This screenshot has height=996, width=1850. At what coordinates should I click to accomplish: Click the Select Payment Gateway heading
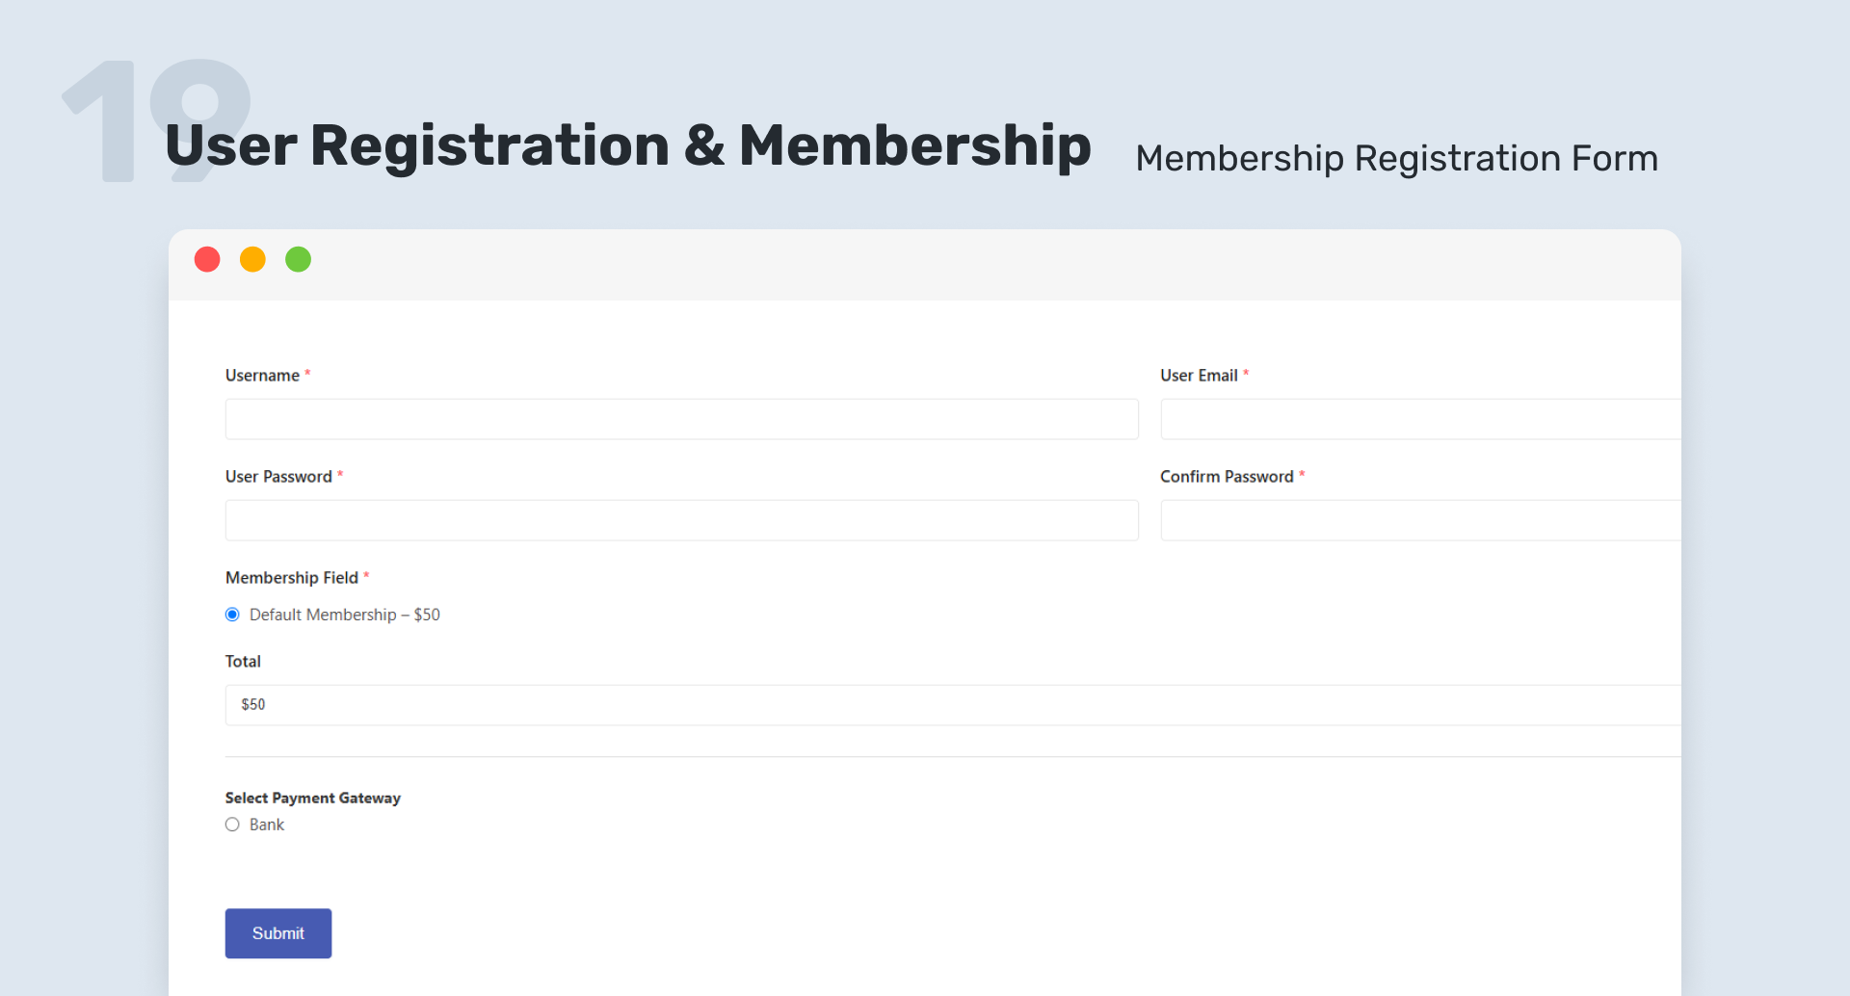[x=313, y=798]
